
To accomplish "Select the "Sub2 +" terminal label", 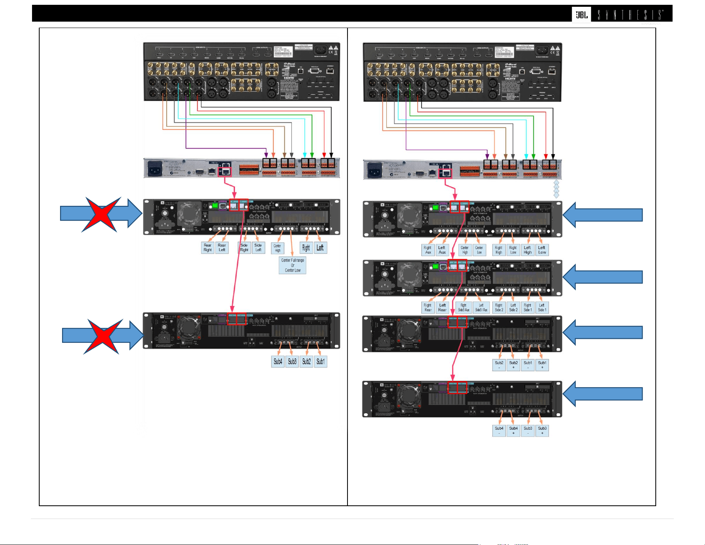I will [514, 365].
